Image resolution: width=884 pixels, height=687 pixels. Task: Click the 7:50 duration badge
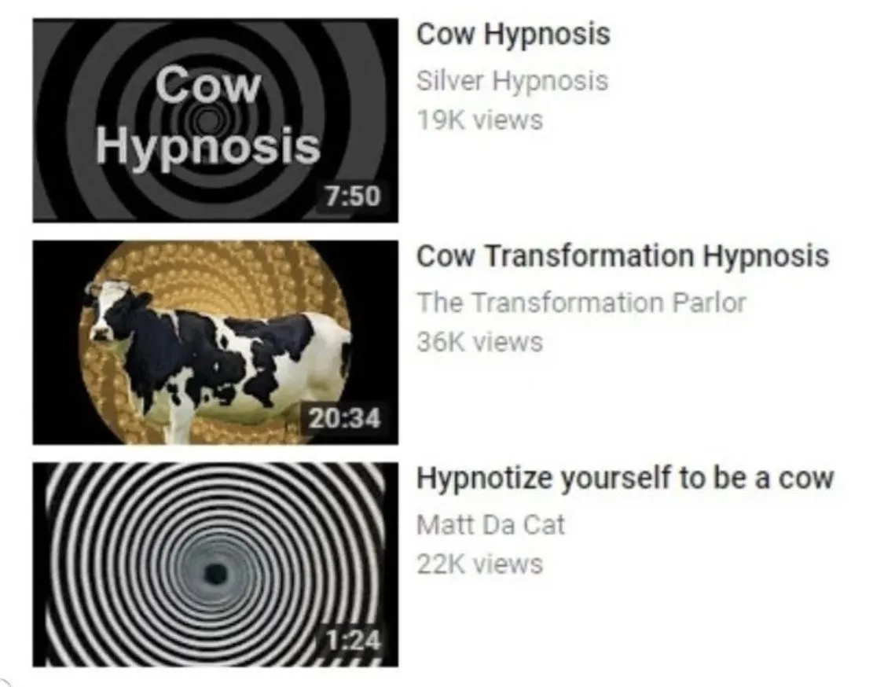pos(354,197)
